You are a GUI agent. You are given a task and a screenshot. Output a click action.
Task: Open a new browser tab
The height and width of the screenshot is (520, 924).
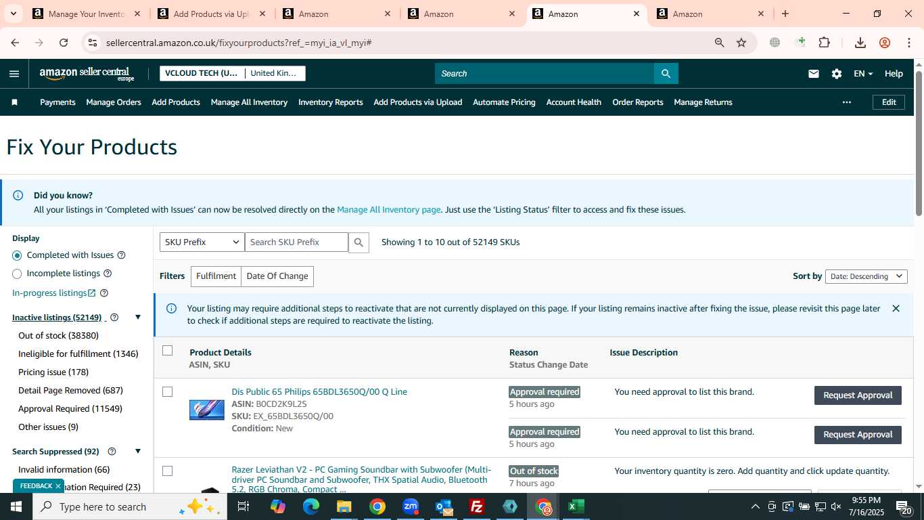(x=785, y=14)
